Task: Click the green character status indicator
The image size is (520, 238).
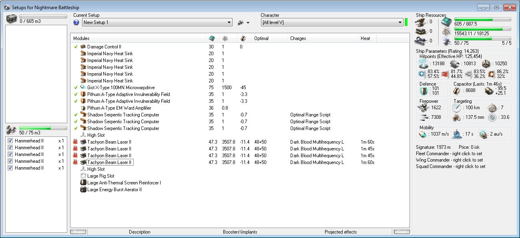Action: (x=406, y=22)
